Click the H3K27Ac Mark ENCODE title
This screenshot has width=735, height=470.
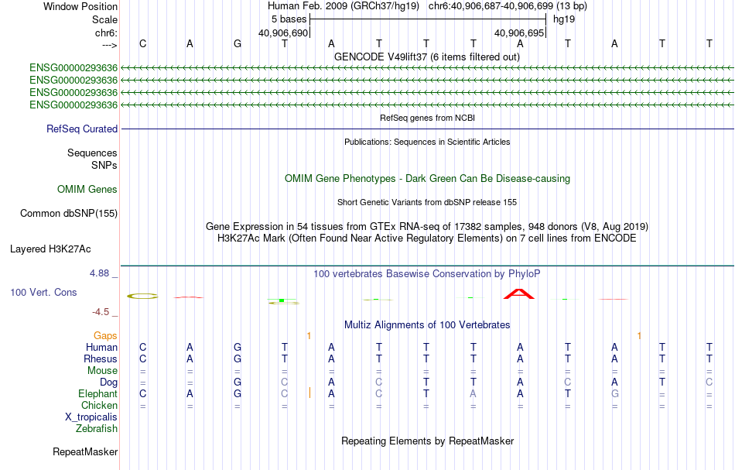click(427, 238)
